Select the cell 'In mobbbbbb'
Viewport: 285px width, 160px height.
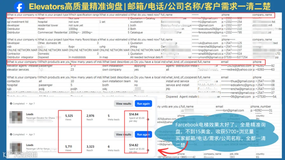pos(77,57)
